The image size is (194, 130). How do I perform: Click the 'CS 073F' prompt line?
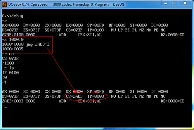(10, 58)
